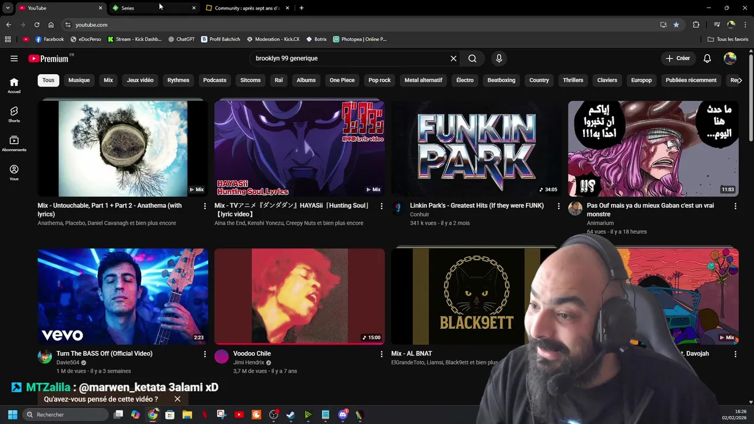This screenshot has width=754, height=424.
Task: Open options for Pas Ouf video
Action: pos(735,206)
